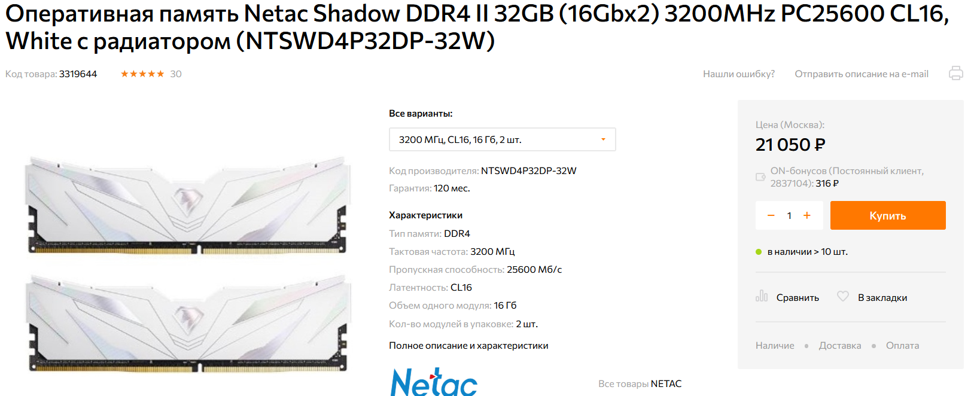Open the Доставка tab
Screen dimensions: 977x396
840,346
